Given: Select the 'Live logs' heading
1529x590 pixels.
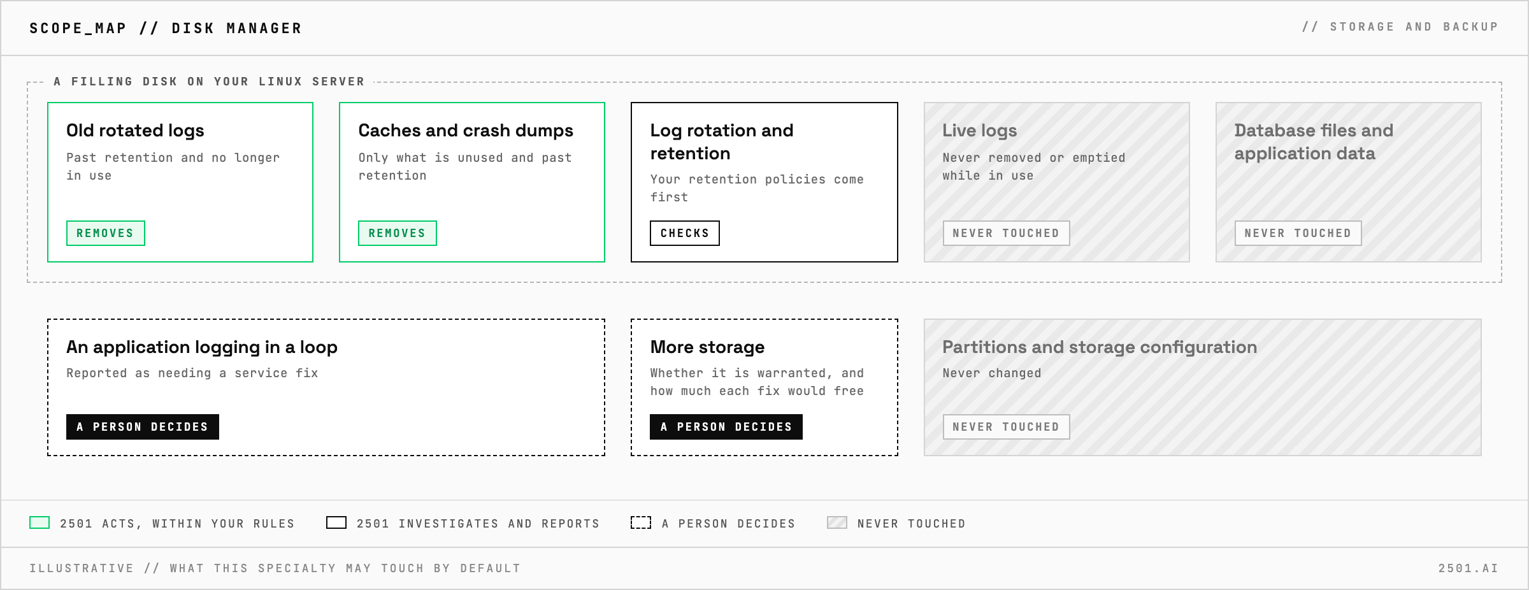Looking at the screenshot, I should click(980, 131).
